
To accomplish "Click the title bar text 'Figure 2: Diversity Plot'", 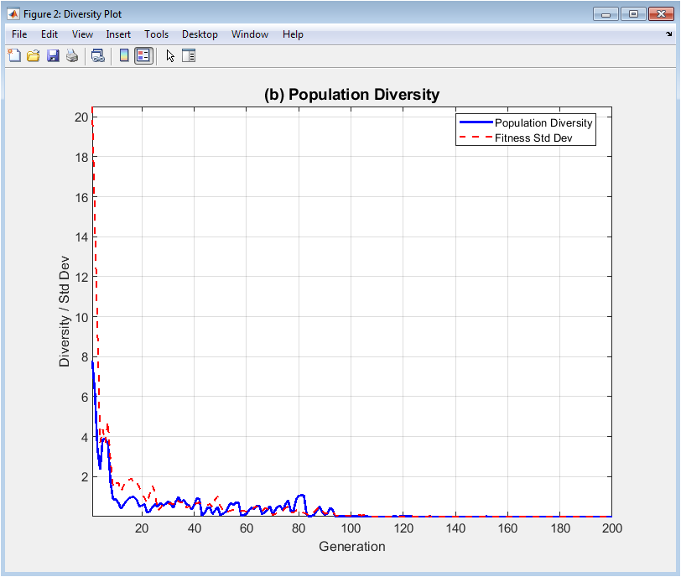I will pyautogui.click(x=72, y=14).
